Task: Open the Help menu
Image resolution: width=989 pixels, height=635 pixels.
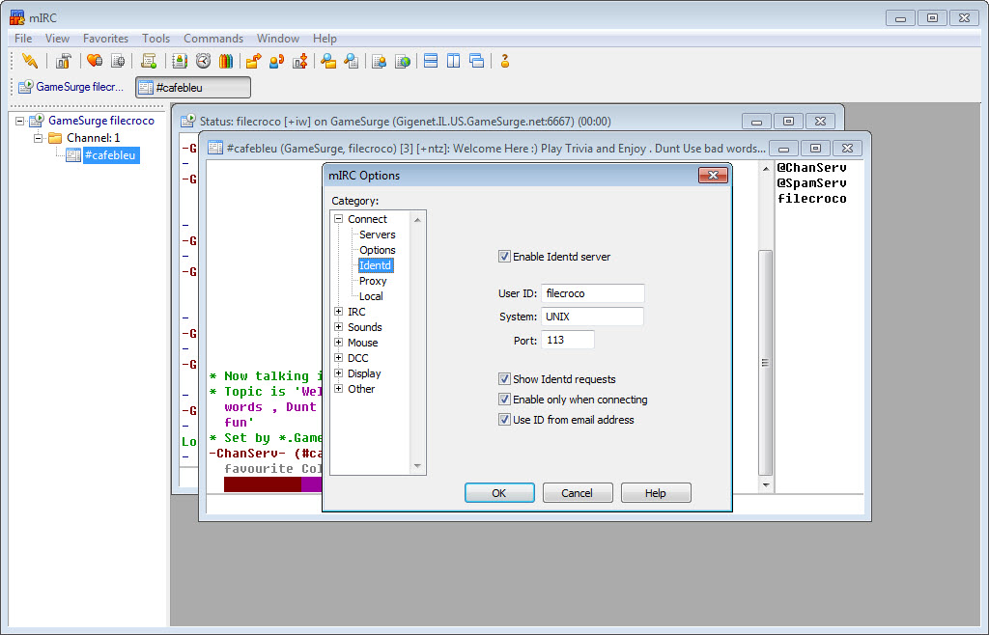Action: click(325, 39)
